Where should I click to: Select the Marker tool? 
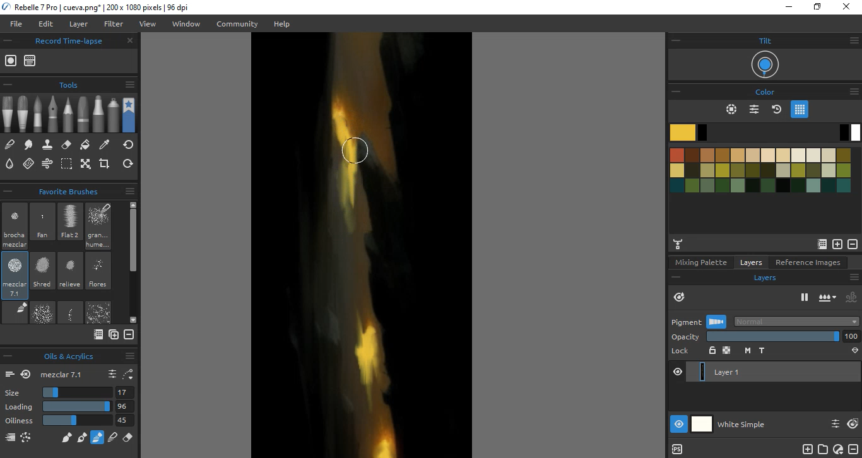click(98, 114)
